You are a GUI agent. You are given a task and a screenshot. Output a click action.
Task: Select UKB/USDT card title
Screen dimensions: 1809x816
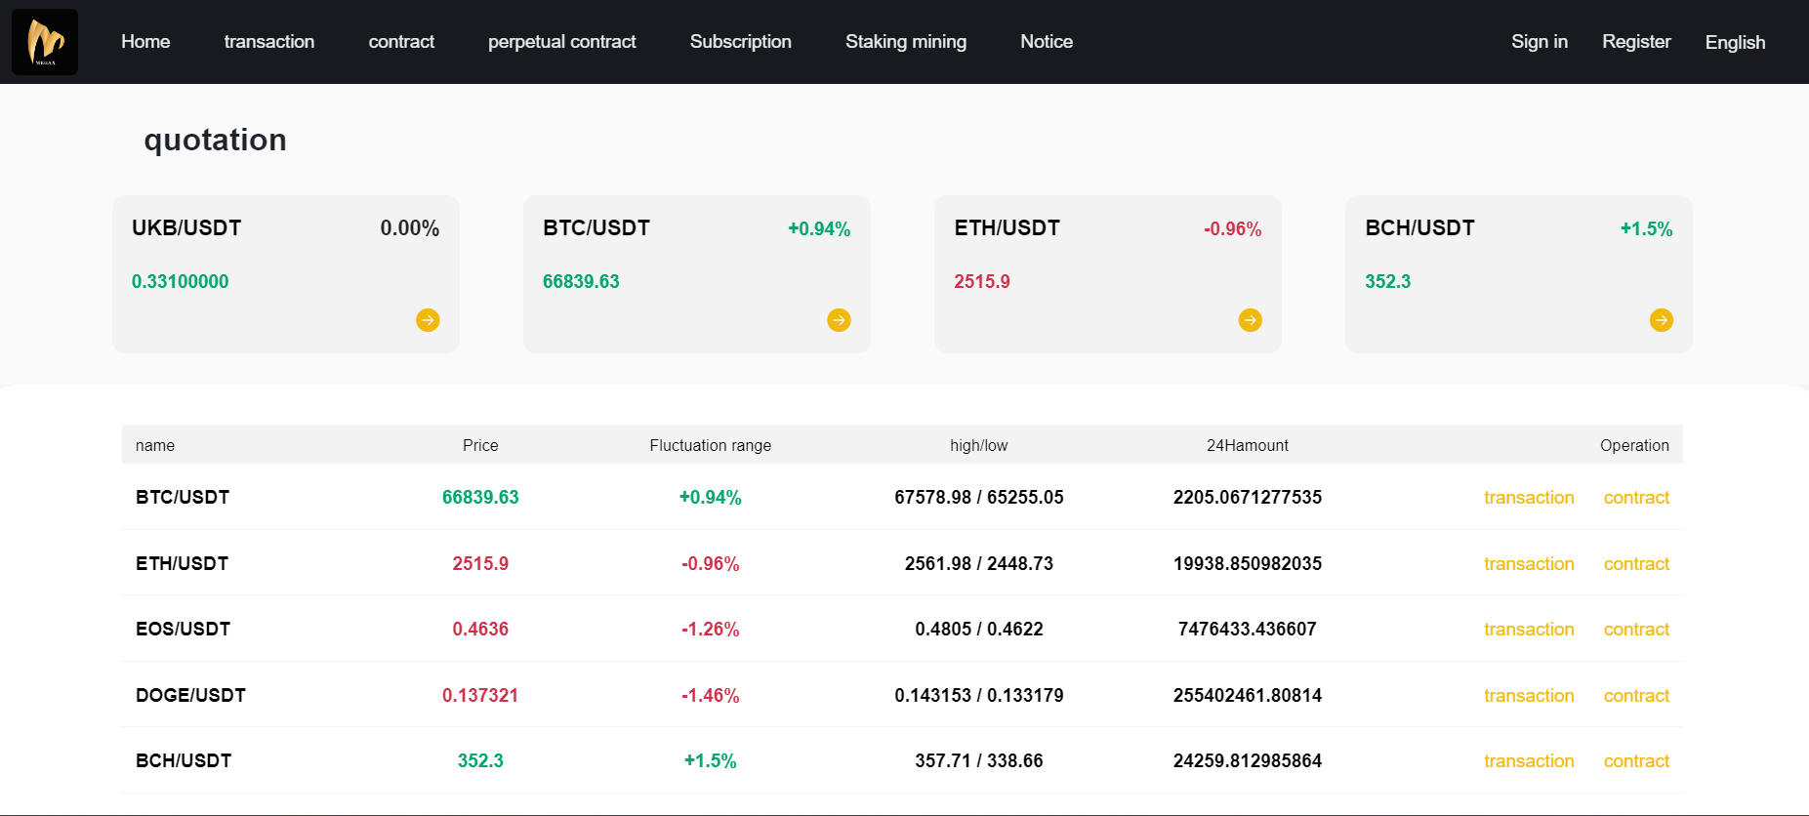click(x=186, y=227)
